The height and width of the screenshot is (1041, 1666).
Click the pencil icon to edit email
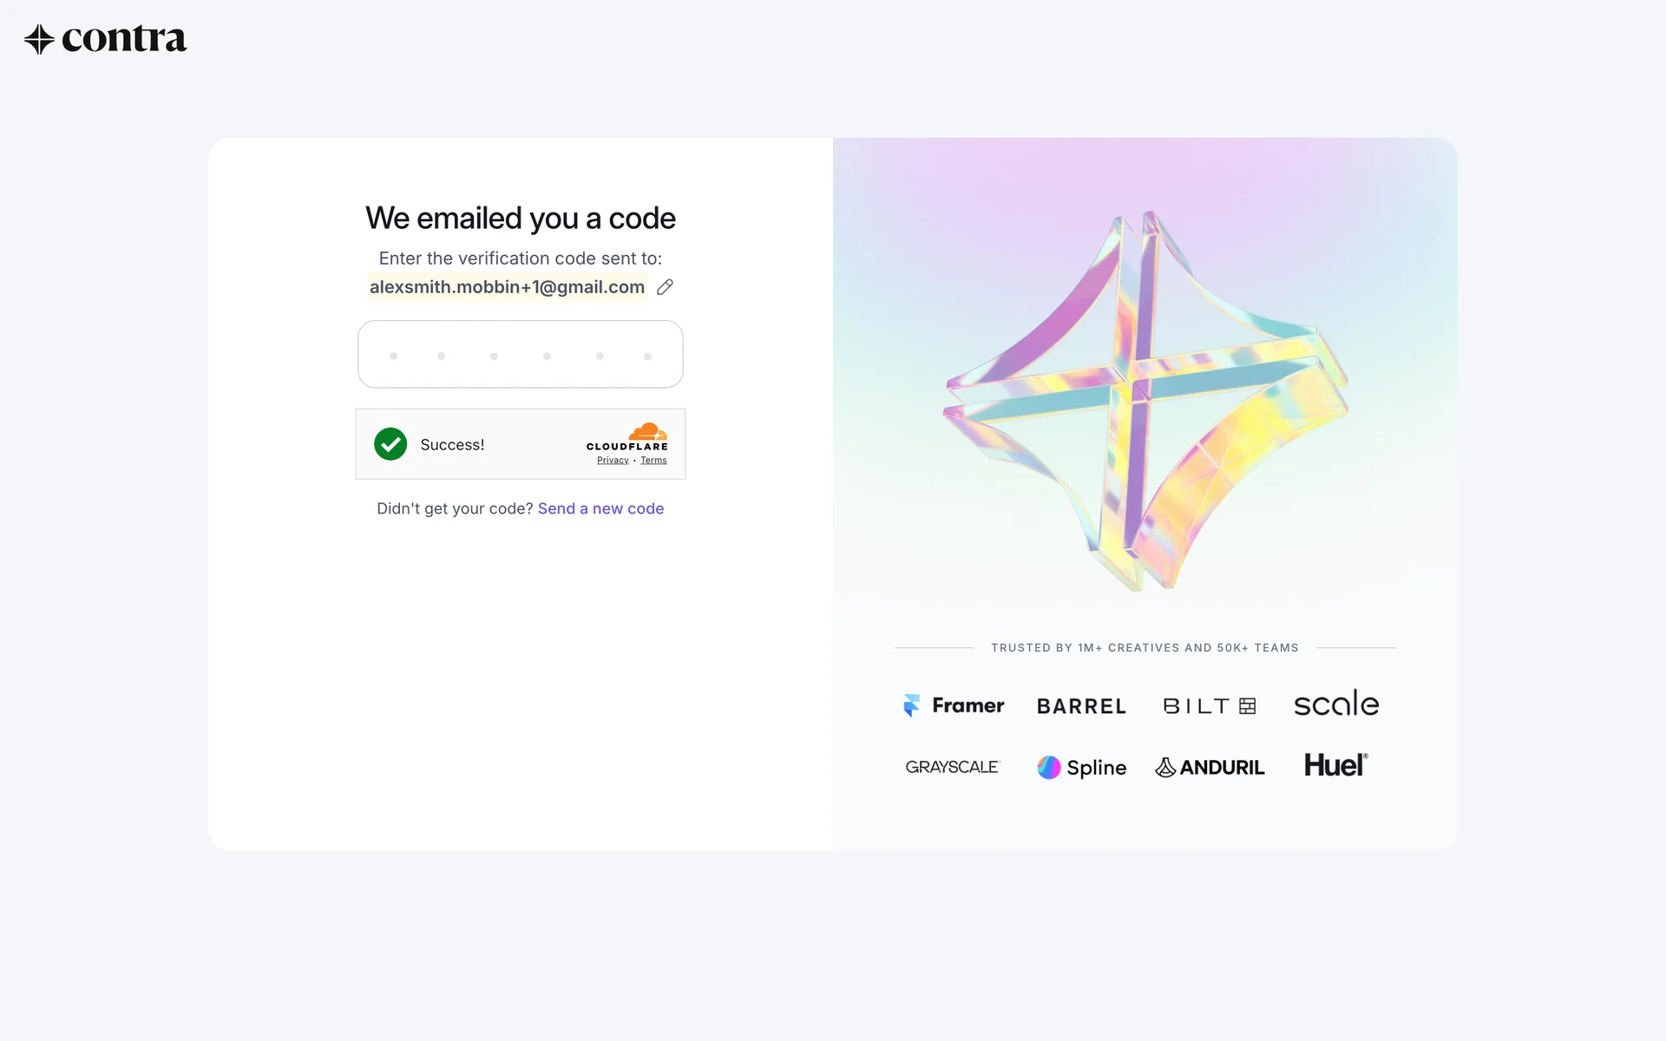pos(665,287)
